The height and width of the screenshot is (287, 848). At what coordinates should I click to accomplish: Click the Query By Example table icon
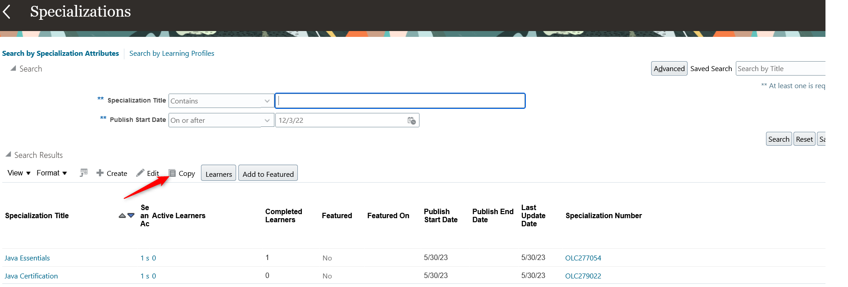point(83,173)
